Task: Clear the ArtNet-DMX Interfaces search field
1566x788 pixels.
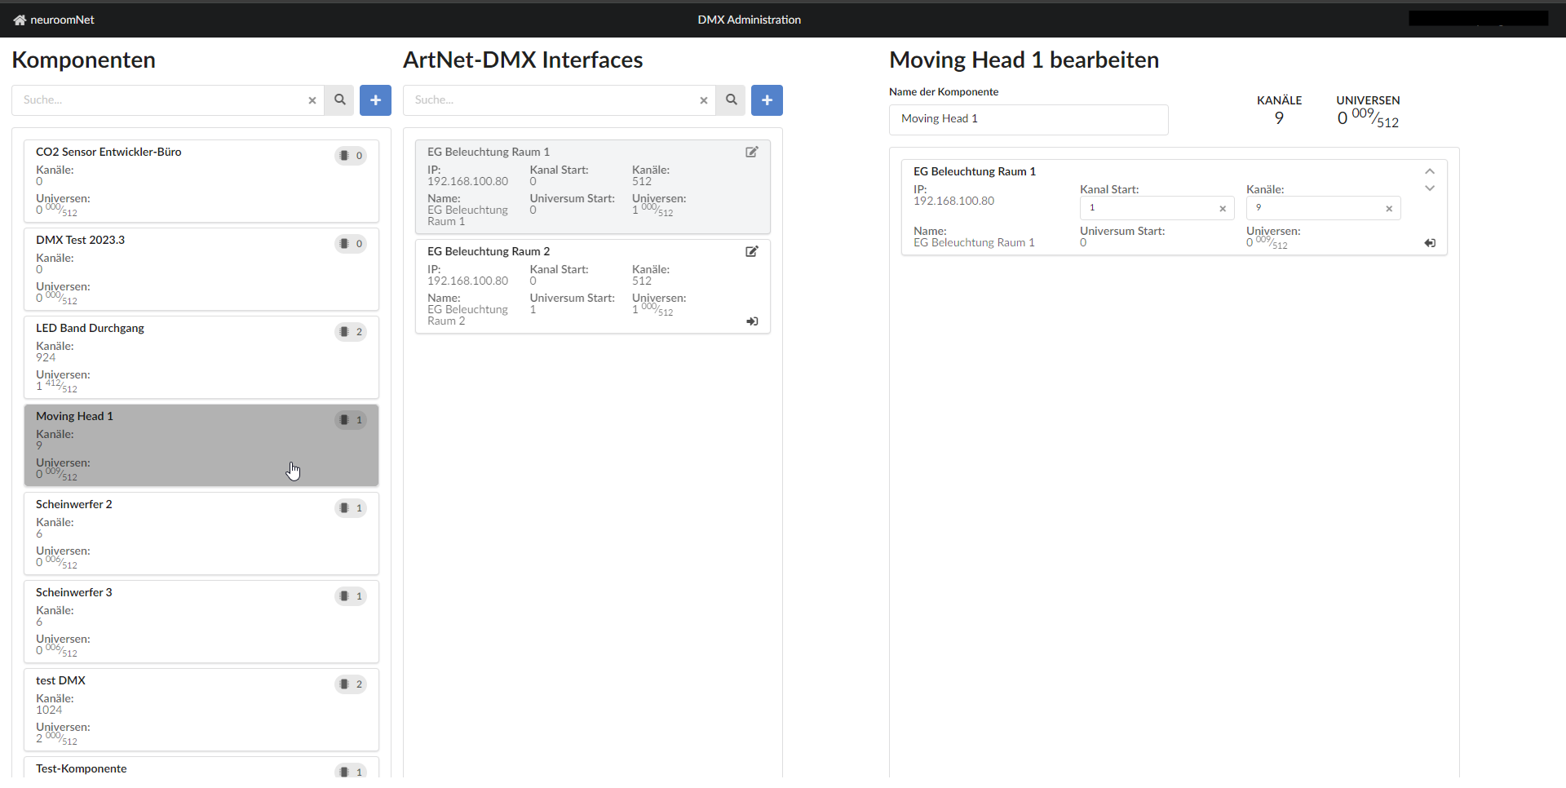Action: [703, 100]
